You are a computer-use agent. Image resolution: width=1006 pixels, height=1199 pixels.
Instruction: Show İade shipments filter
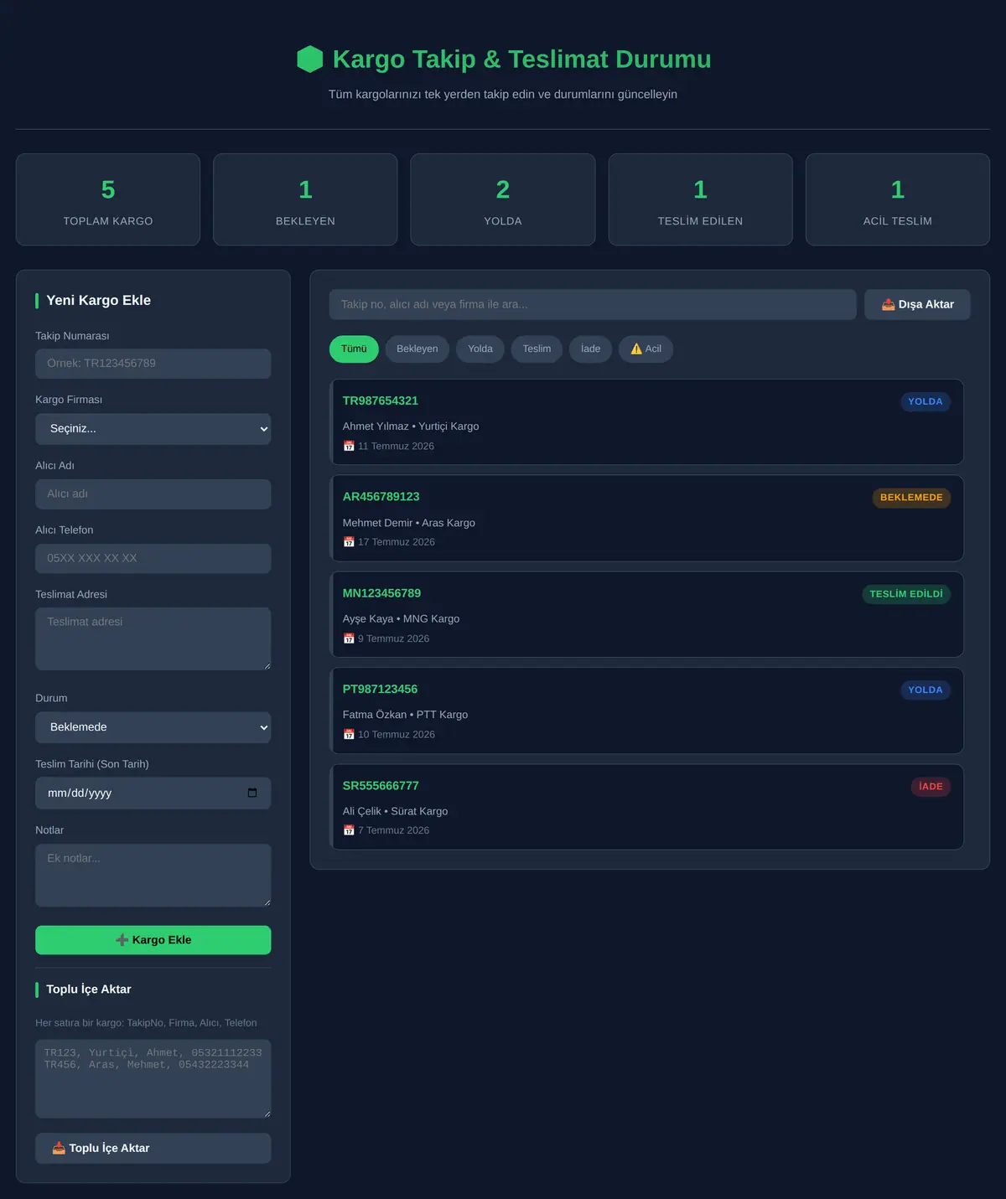point(591,349)
